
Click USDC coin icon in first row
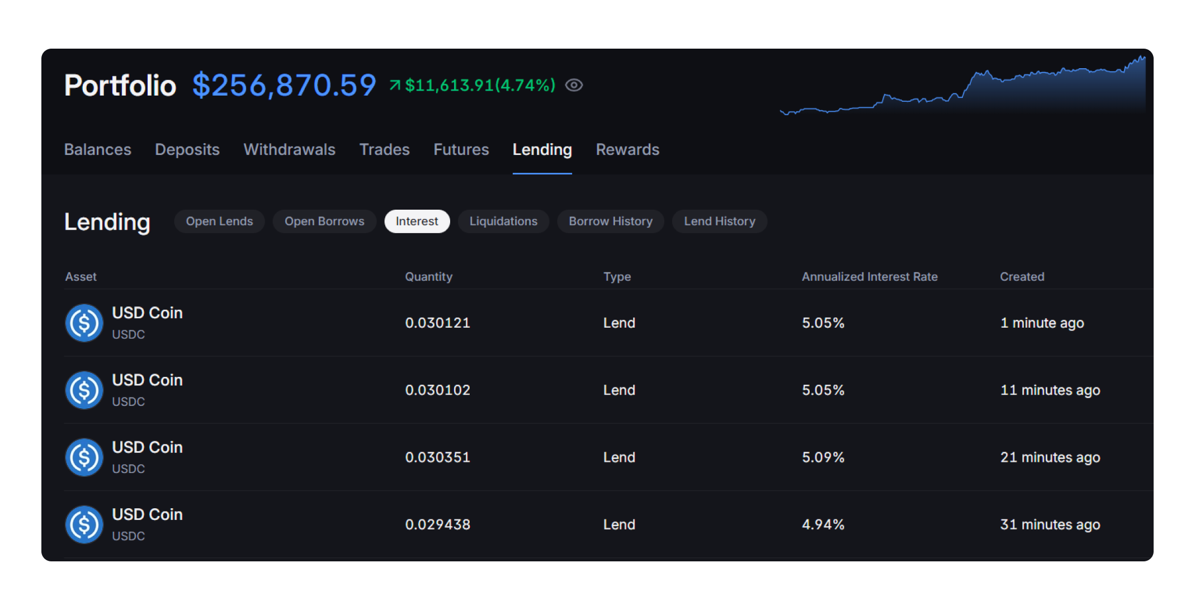point(84,323)
